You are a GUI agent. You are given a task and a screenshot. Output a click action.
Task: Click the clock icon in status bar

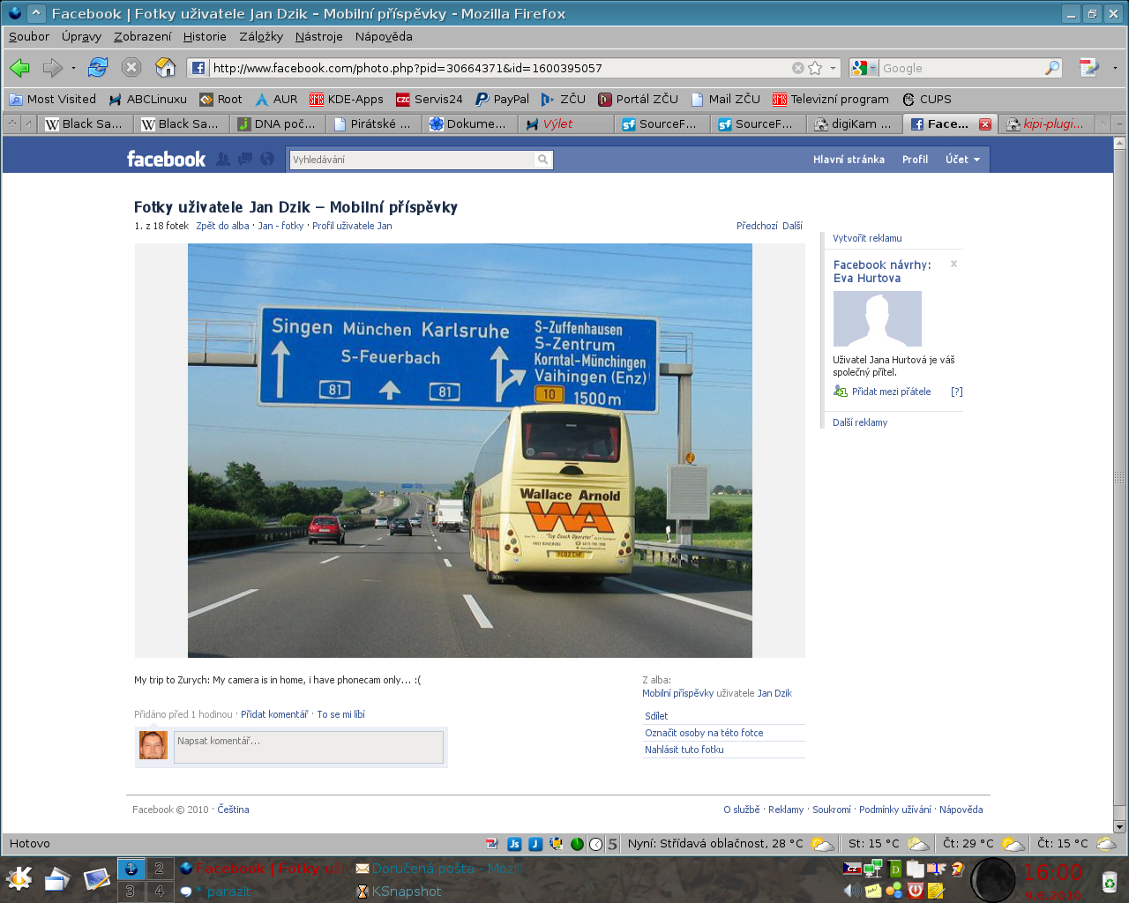(x=596, y=844)
